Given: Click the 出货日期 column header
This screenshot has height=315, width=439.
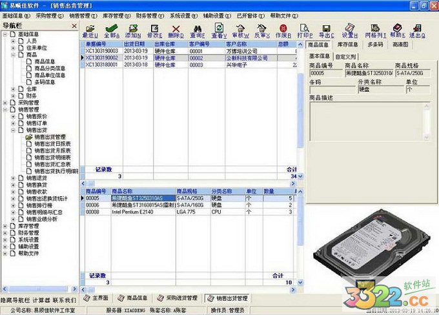Looking at the screenshot, I should pos(138,45).
